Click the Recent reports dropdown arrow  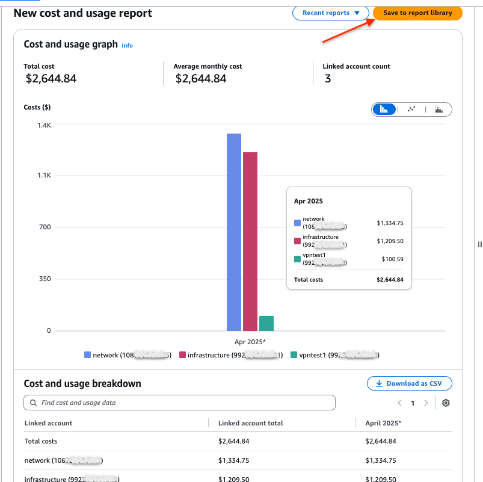(x=357, y=13)
